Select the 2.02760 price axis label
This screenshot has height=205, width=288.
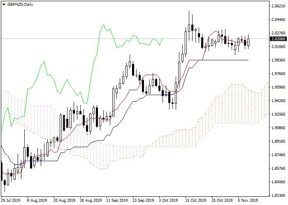[279, 33]
